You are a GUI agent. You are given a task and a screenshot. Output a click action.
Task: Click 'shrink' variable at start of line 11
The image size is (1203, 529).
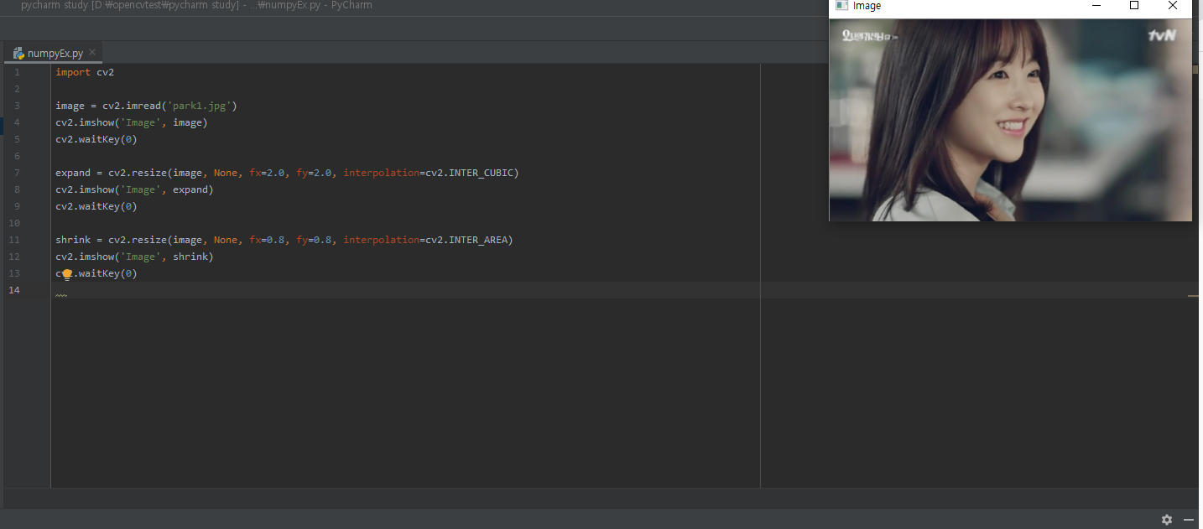click(73, 240)
